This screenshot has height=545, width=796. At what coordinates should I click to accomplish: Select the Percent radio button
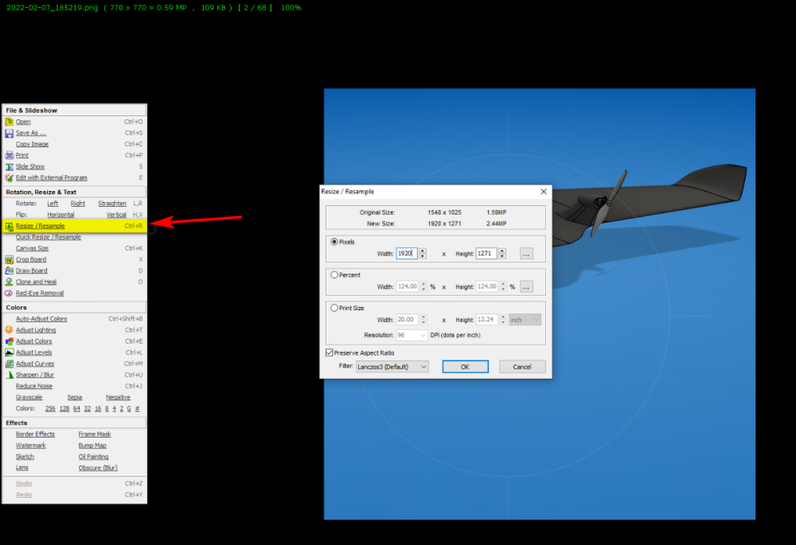tap(334, 274)
